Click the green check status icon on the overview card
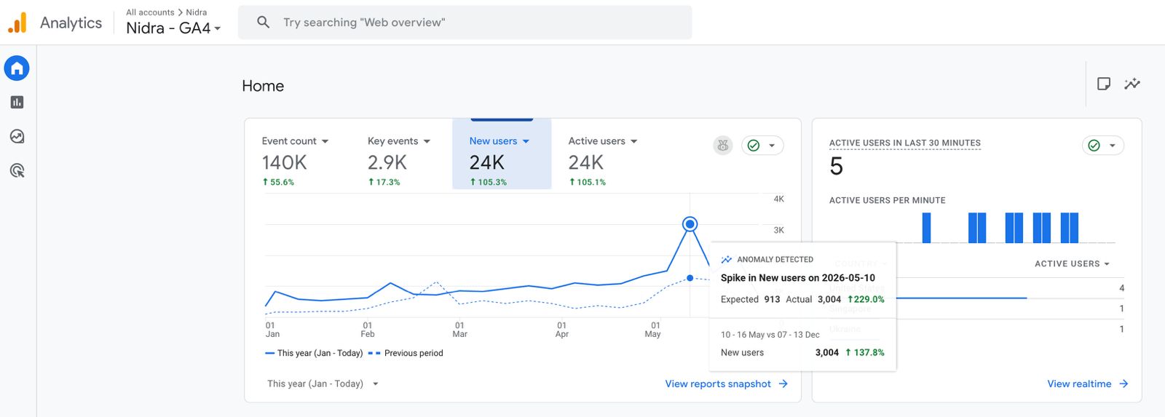Image resolution: width=1165 pixels, height=417 pixels. pyautogui.click(x=754, y=146)
